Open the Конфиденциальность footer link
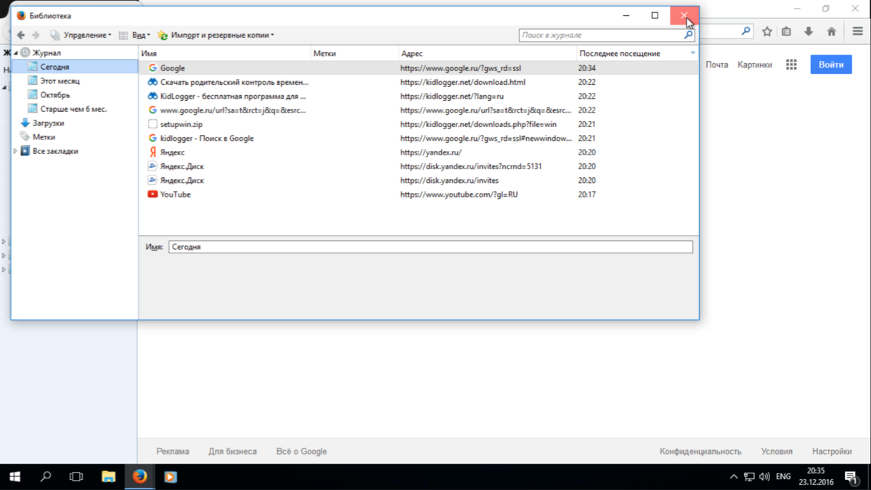Viewport: 871px width, 490px height. click(x=700, y=452)
